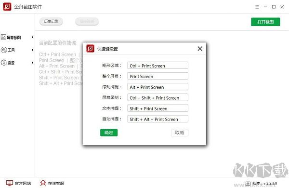Click the 屏幕录制 label
Screen dimensions: 289x188
pos(112,97)
